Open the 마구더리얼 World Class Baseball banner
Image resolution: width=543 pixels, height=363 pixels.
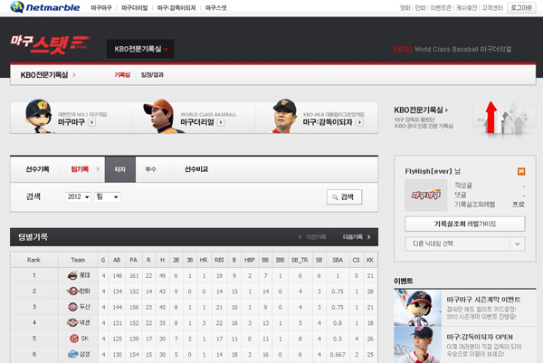click(188, 119)
